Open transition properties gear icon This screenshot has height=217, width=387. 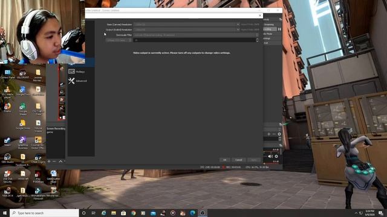[x=279, y=134]
